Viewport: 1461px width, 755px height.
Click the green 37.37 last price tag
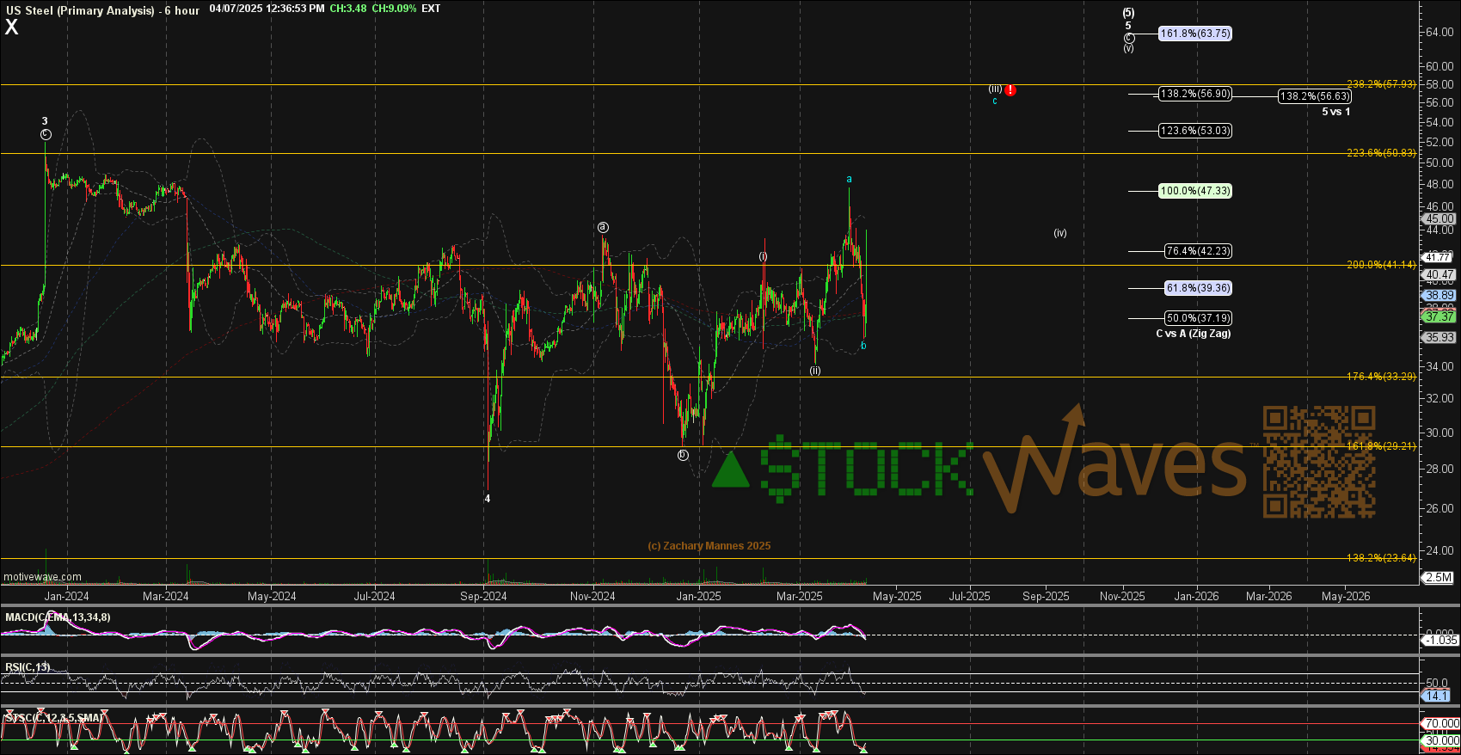point(1440,316)
